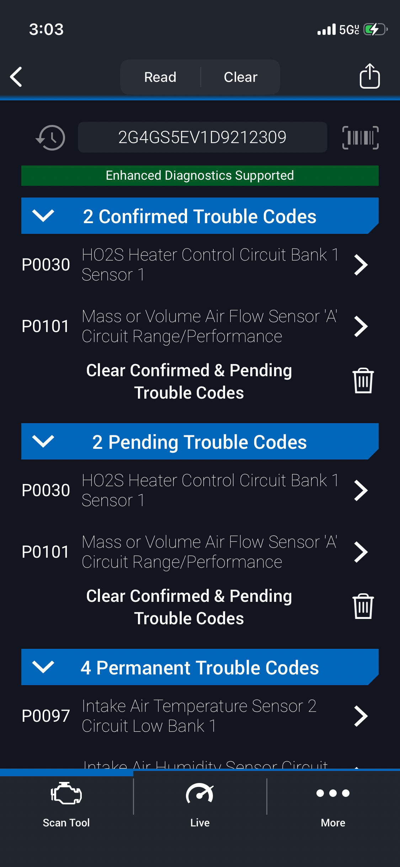Collapse the 2 Pending Trouble Codes section
400x867 pixels.
(x=43, y=441)
